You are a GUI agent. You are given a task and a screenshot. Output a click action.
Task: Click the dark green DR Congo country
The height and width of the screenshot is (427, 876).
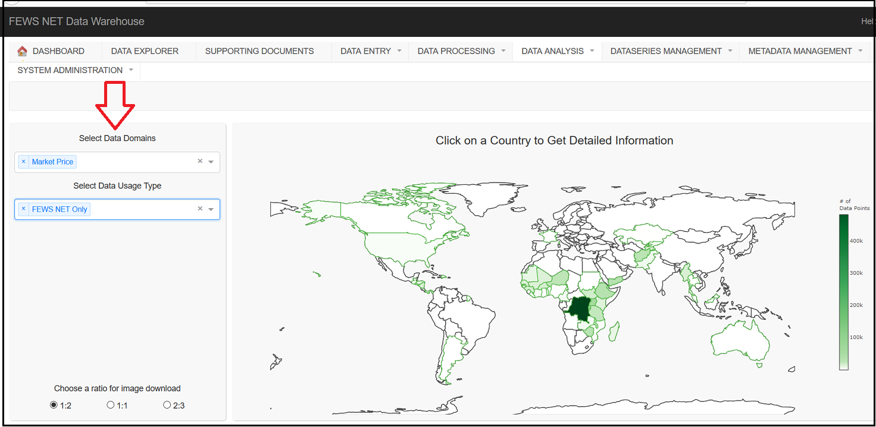579,308
